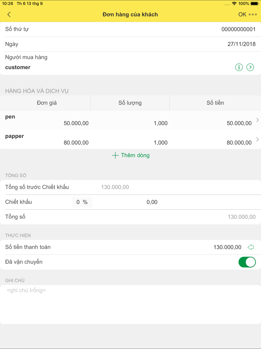The height and width of the screenshot is (349, 261).
Task: Tap the empty ghi chú notes area
Action: [130, 305]
